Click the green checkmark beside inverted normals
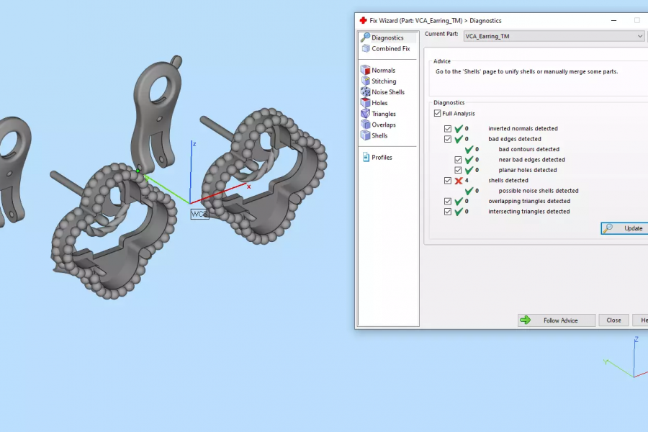648x432 pixels. pyautogui.click(x=459, y=129)
